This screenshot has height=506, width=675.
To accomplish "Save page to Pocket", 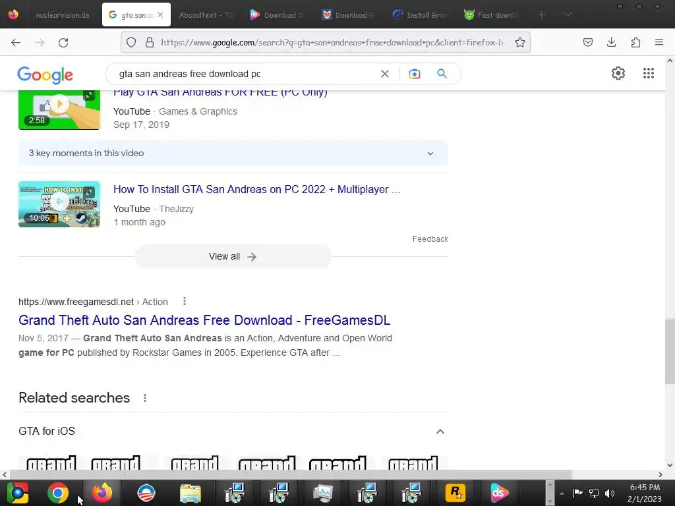I will pos(587,42).
